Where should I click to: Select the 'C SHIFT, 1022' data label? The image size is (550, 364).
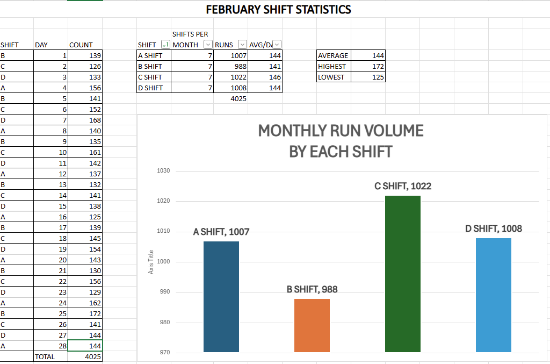[403, 187]
